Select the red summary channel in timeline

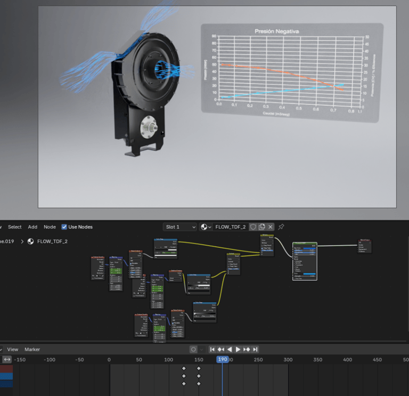click(6, 369)
